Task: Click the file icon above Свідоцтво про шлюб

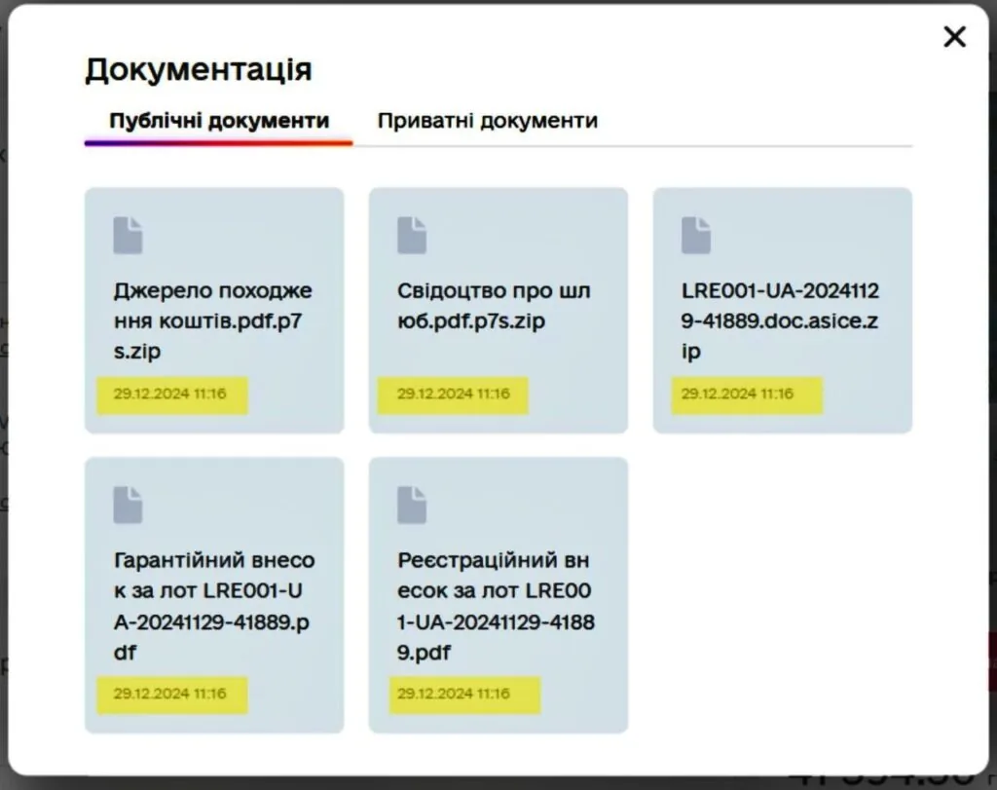Action: pyautogui.click(x=412, y=236)
